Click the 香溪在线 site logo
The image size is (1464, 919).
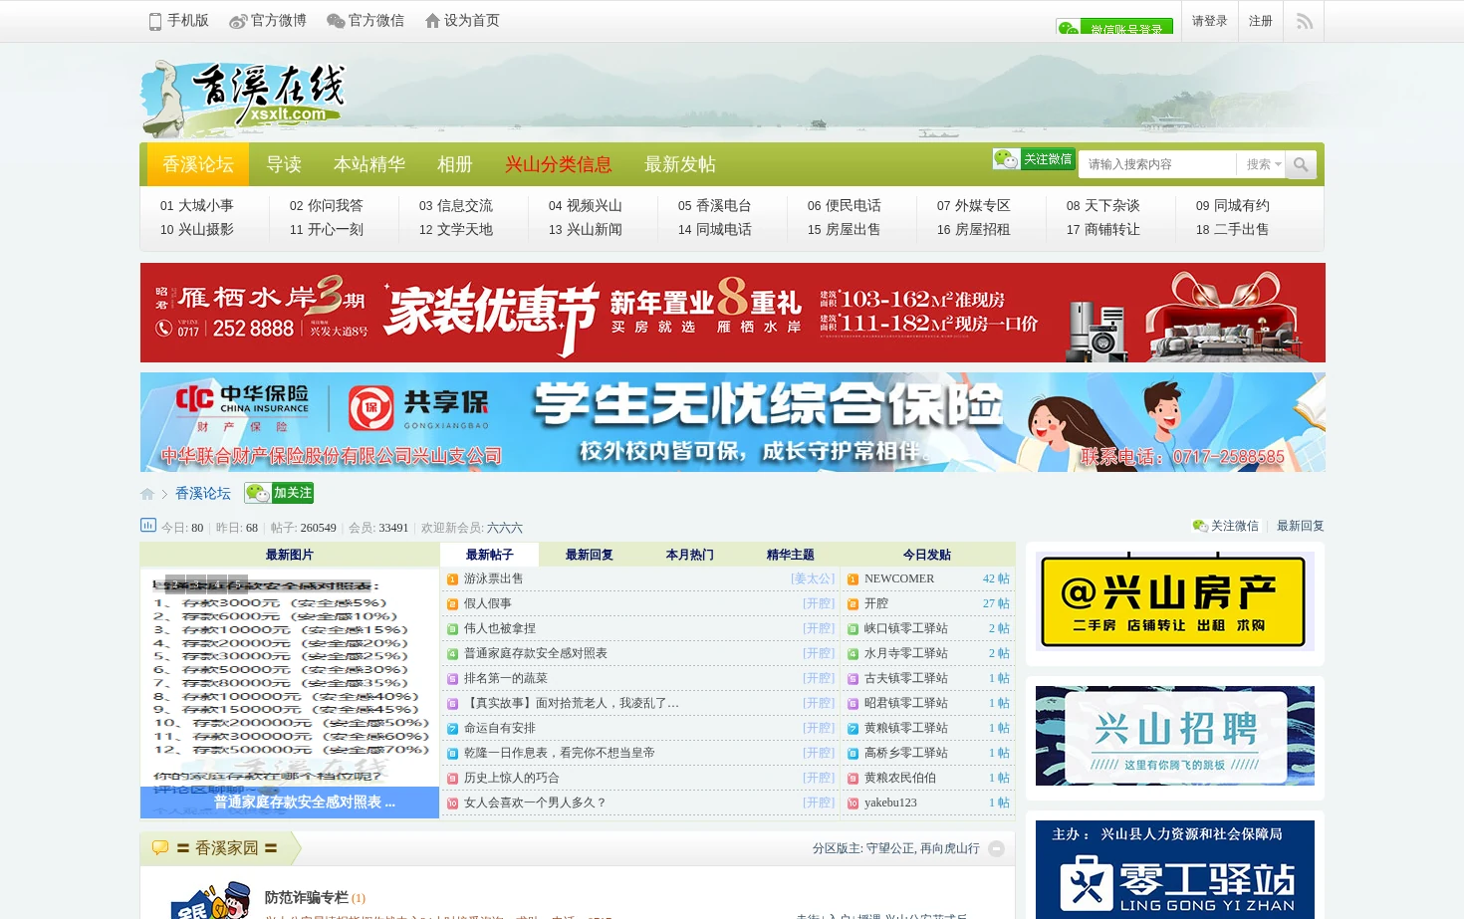tap(244, 97)
